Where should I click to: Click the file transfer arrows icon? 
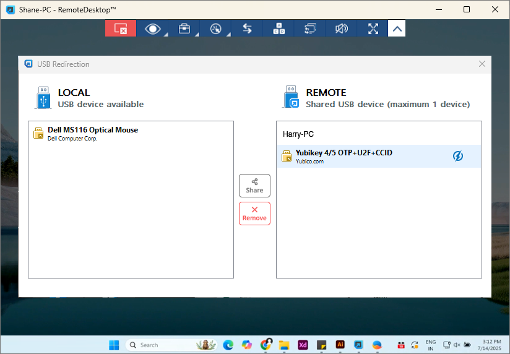coord(247,28)
